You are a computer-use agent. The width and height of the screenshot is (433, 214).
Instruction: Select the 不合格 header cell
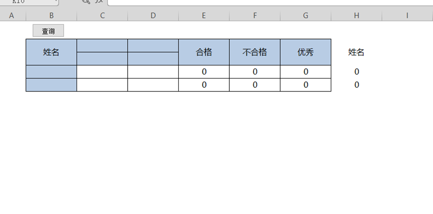point(255,52)
